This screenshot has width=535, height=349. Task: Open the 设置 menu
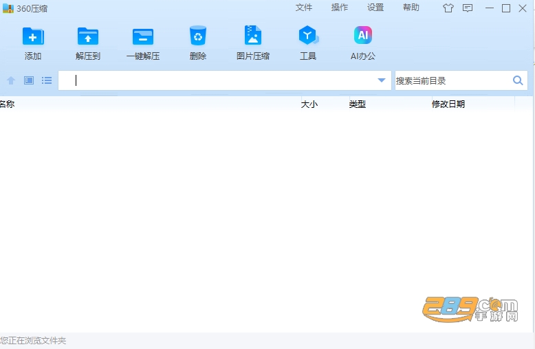click(375, 8)
